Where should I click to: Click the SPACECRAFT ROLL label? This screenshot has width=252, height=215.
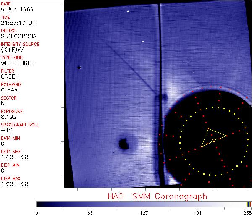coord(20,125)
